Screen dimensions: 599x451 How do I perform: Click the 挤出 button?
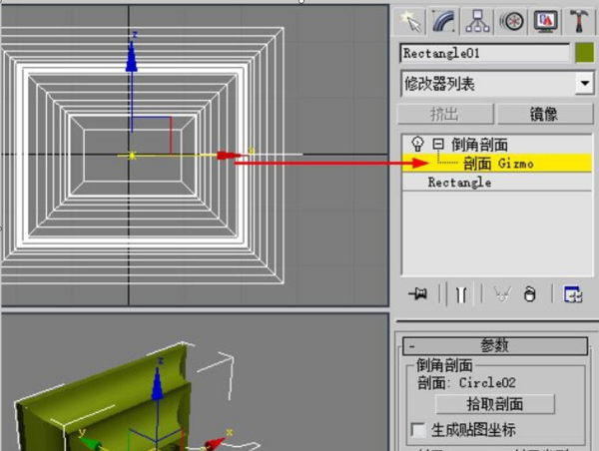445,114
